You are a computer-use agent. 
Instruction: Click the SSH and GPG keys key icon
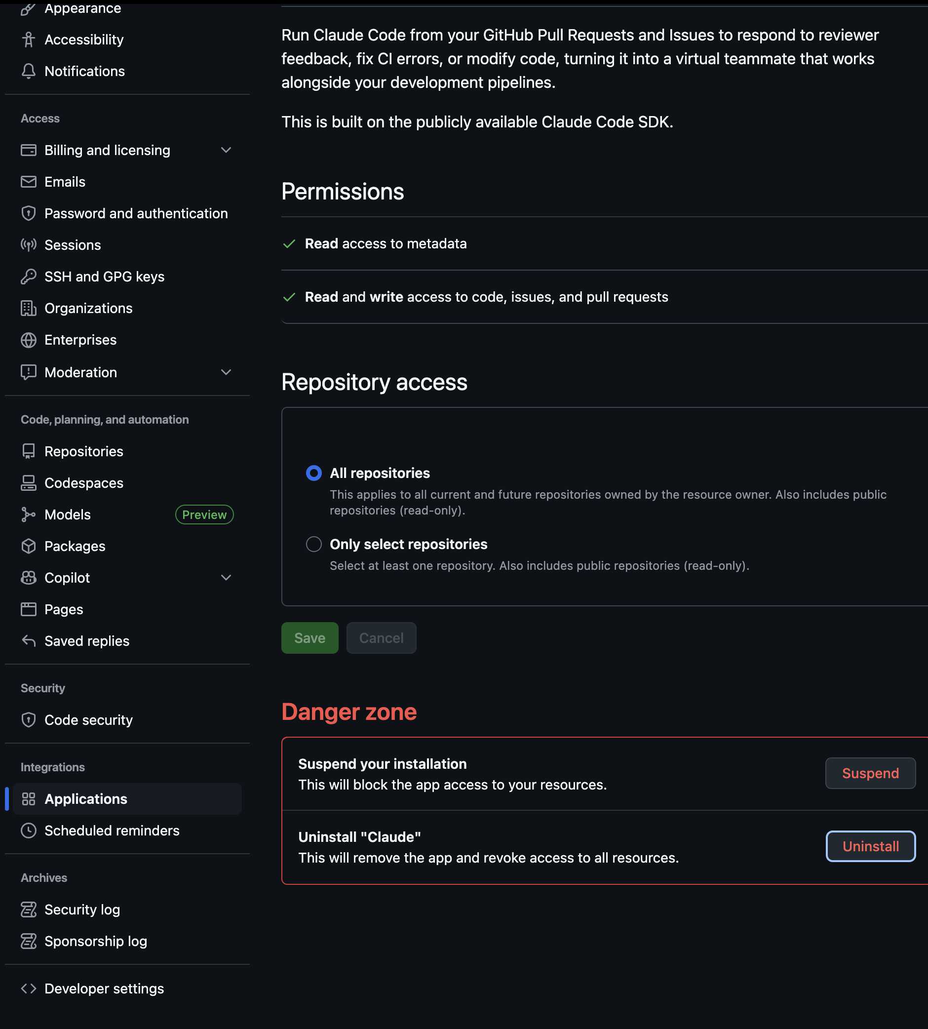[29, 277]
